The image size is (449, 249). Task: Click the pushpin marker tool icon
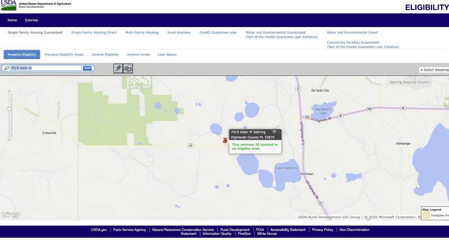pos(118,68)
